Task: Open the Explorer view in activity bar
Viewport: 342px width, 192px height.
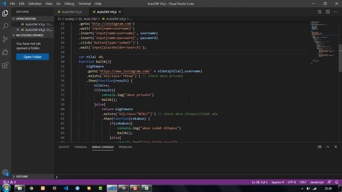Action: pyautogui.click(x=5, y=13)
